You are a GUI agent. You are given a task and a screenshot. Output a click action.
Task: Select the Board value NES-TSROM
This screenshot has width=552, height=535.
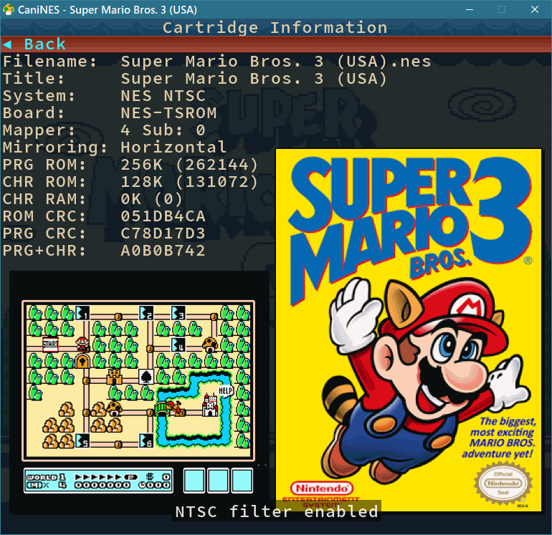point(168,113)
